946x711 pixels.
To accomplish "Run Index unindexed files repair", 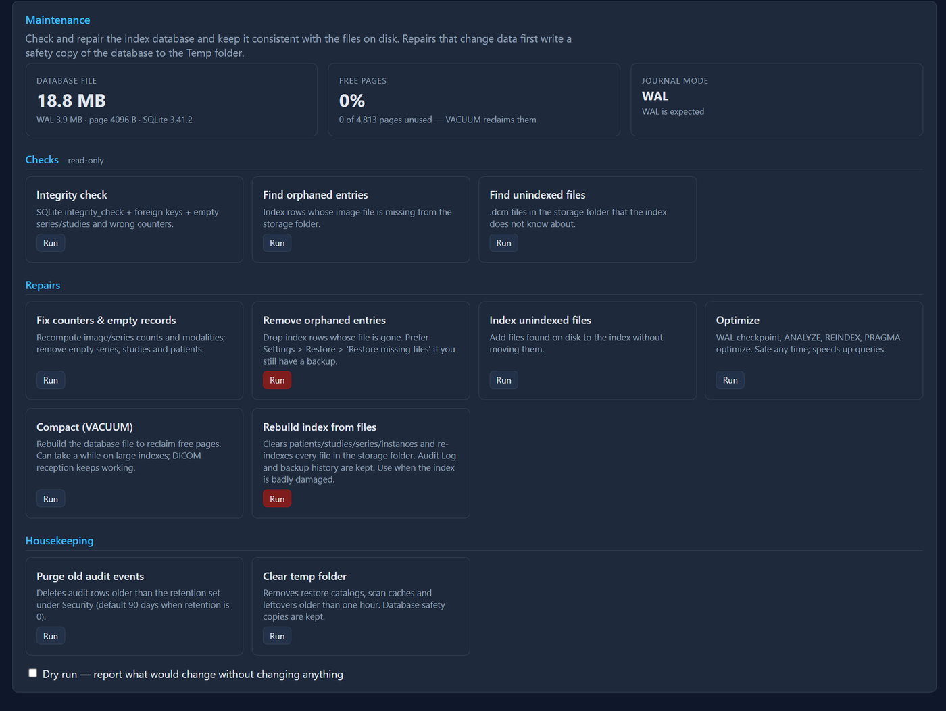I will click(x=503, y=380).
